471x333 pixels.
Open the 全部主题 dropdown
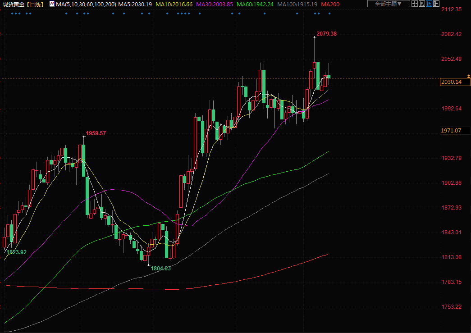click(388, 4)
